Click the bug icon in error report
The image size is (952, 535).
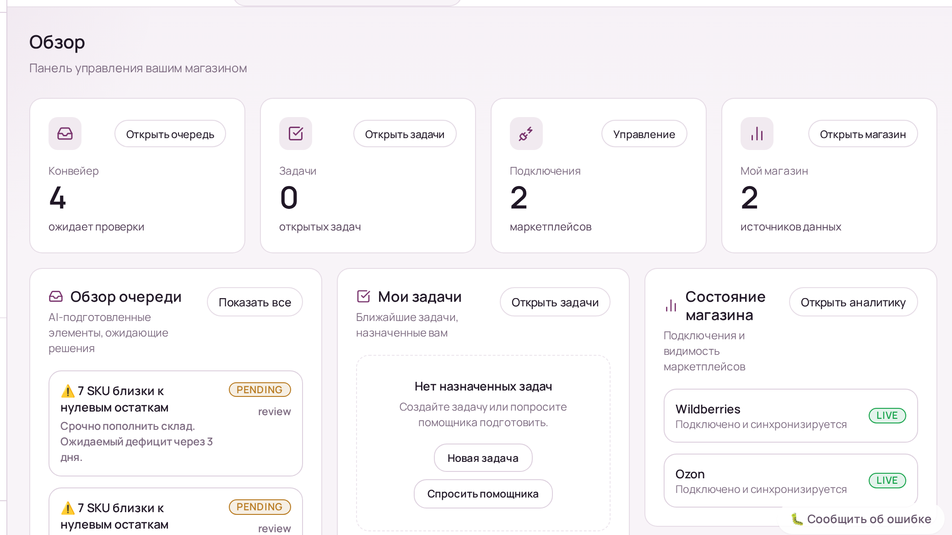(797, 519)
